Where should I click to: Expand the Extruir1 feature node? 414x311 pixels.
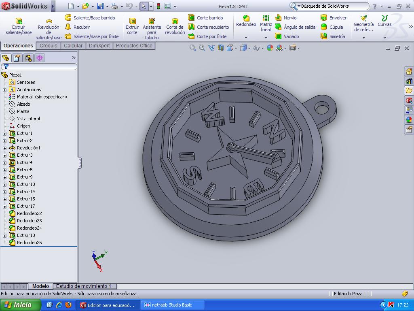point(4,133)
